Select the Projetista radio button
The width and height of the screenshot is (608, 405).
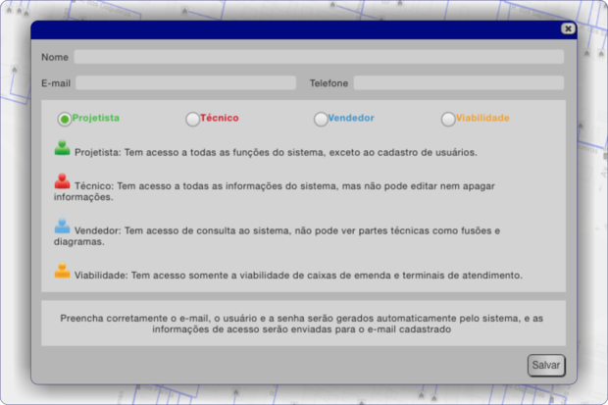point(65,119)
